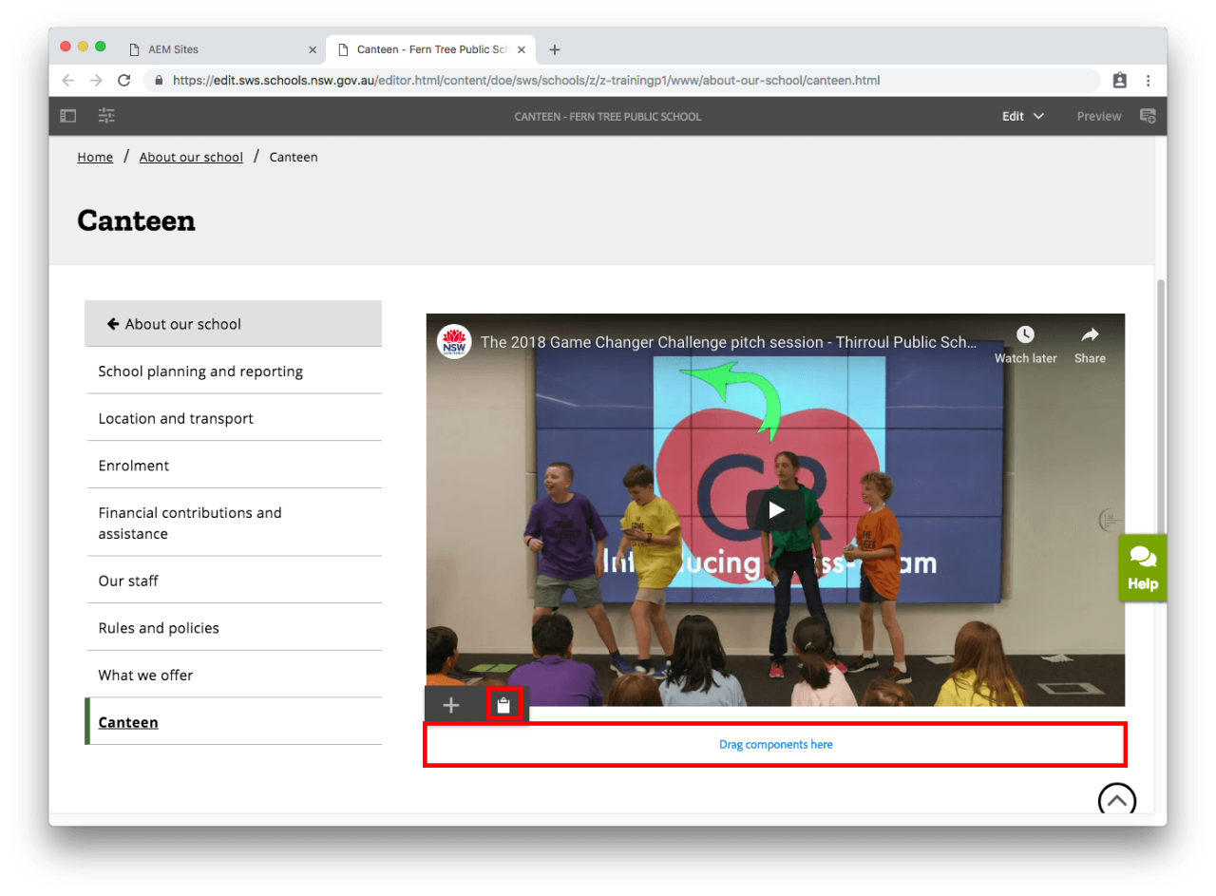Image resolution: width=1216 pixels, height=896 pixels.
Task: Click About our school breadcrumb link
Action: tap(191, 157)
